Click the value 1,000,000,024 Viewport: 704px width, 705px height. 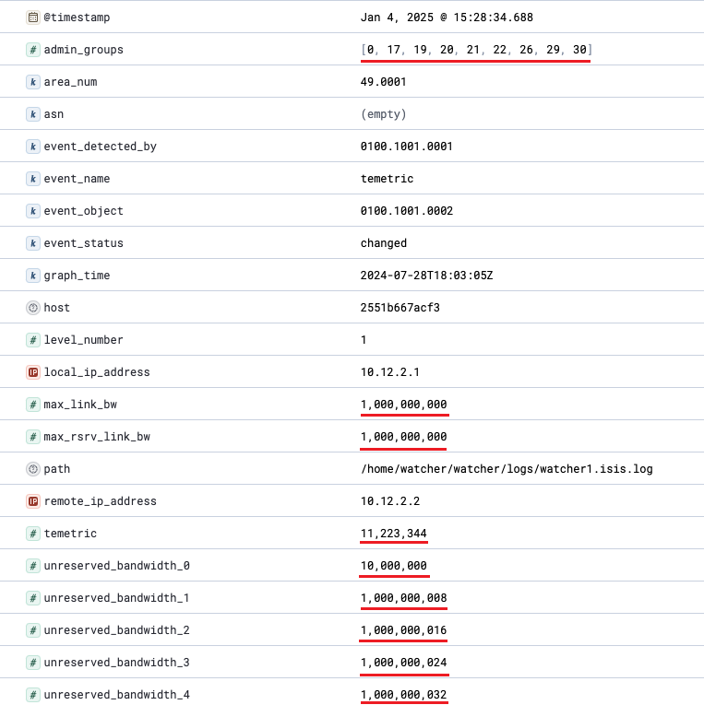click(403, 663)
